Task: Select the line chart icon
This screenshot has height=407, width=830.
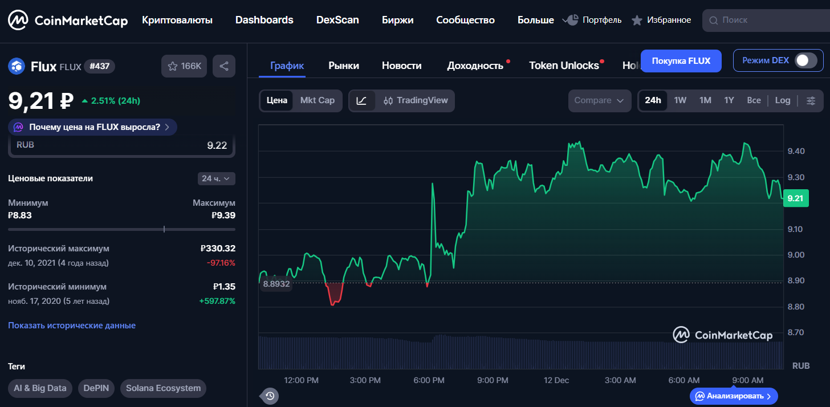Action: pos(361,100)
